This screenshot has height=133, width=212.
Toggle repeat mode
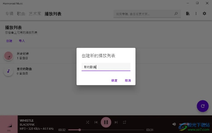pyautogui.click(x=124, y=122)
